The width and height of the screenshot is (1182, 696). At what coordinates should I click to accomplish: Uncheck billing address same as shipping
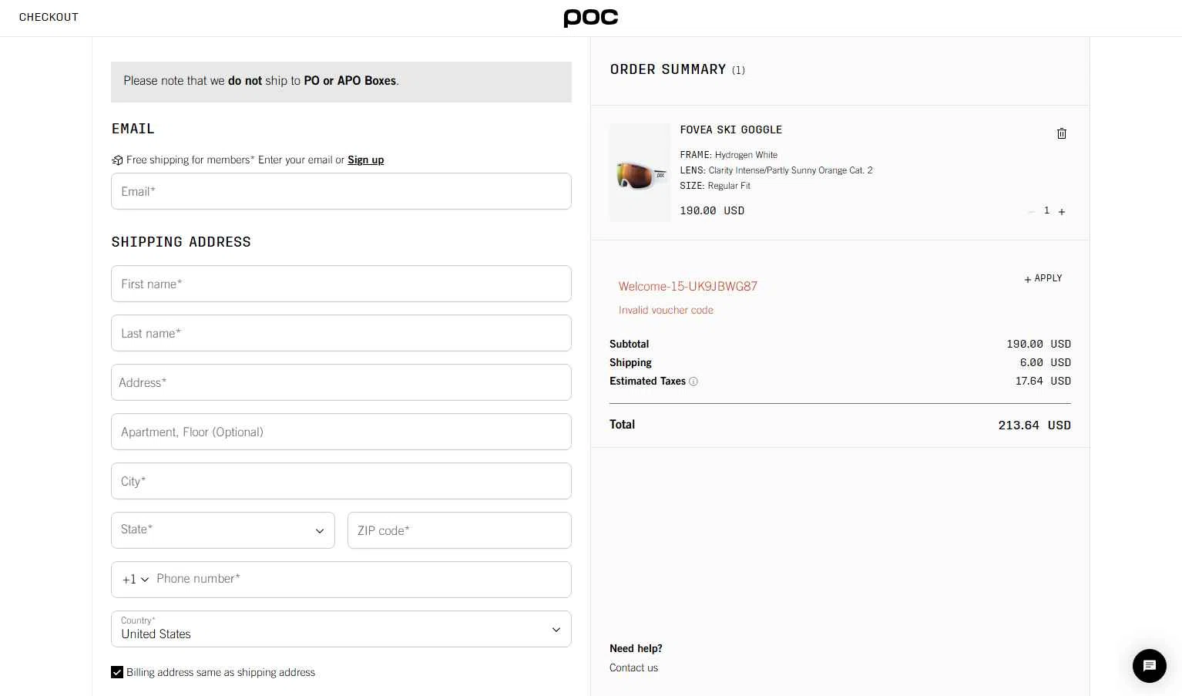pyautogui.click(x=117, y=672)
